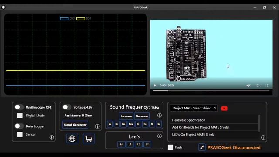Open video more-options menu
Screen dimensions: 279x157
point(268,85)
